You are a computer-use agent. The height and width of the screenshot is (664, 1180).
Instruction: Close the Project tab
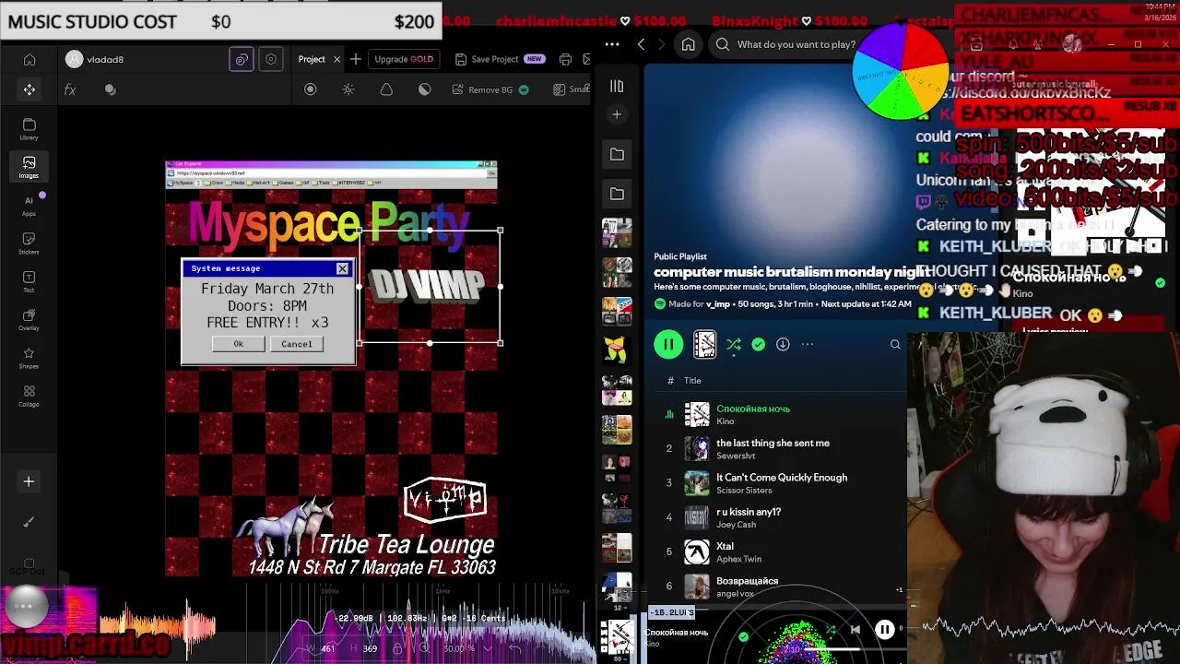[336, 59]
